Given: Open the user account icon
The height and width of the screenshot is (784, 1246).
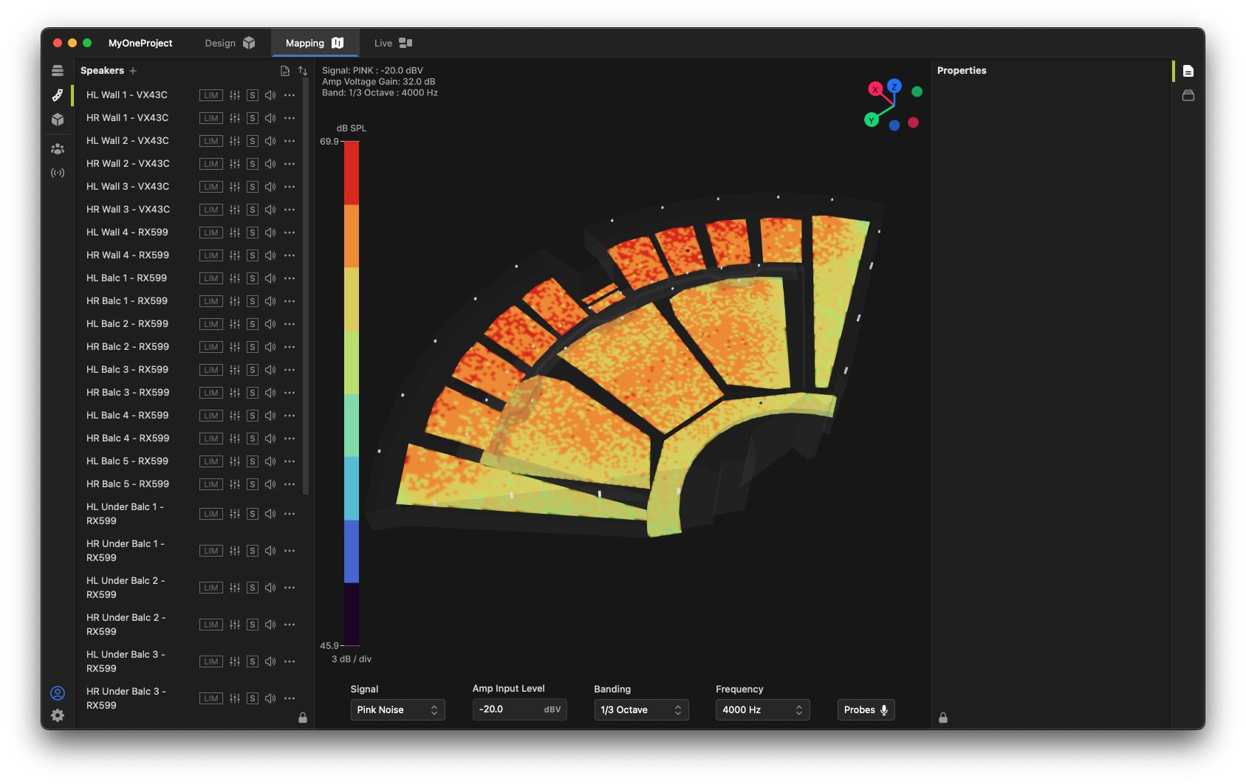Looking at the screenshot, I should 58,693.
